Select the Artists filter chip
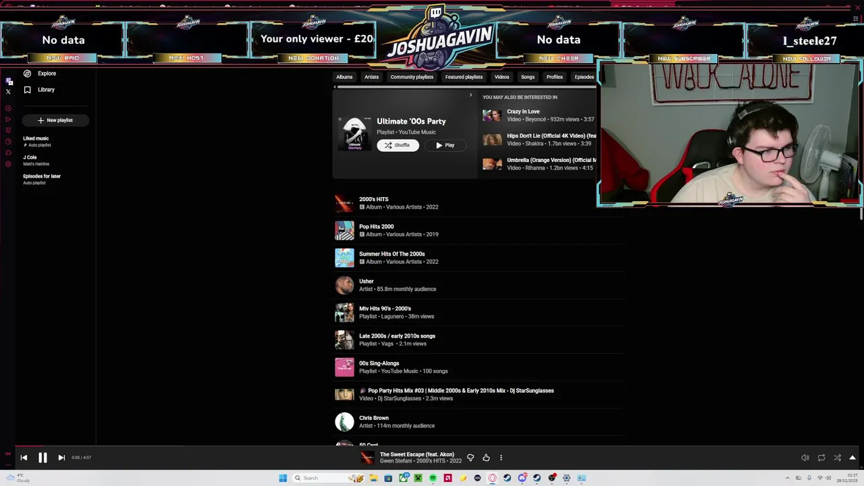Viewport: 864px width, 486px height. click(x=372, y=77)
